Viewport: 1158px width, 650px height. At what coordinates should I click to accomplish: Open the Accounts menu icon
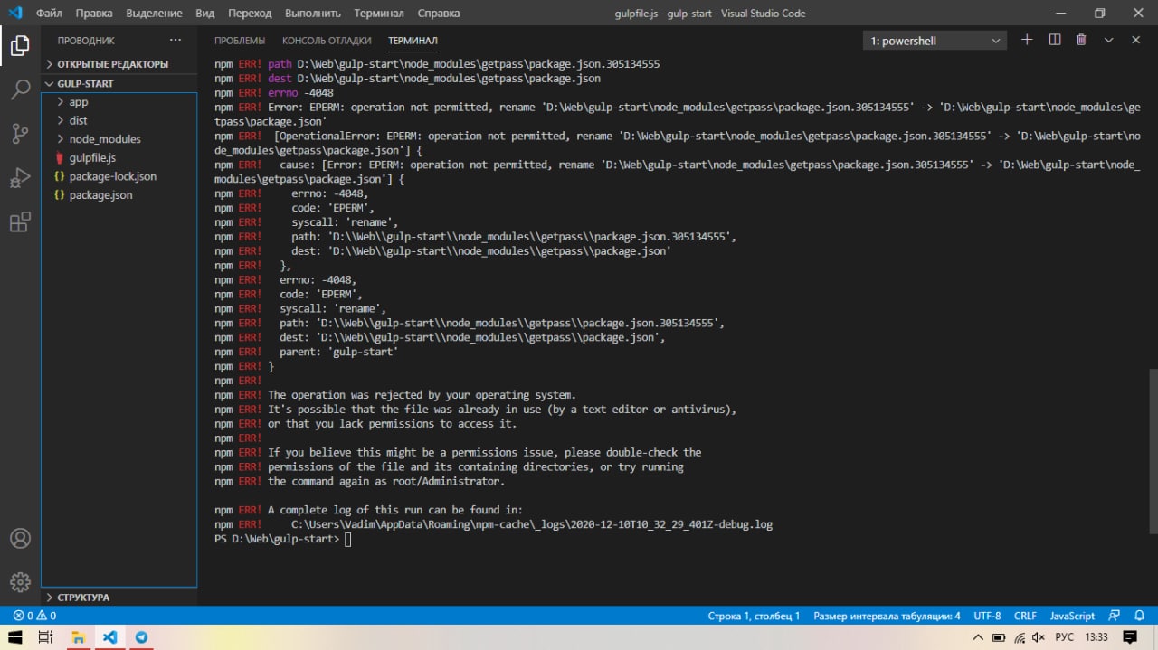tap(20, 538)
